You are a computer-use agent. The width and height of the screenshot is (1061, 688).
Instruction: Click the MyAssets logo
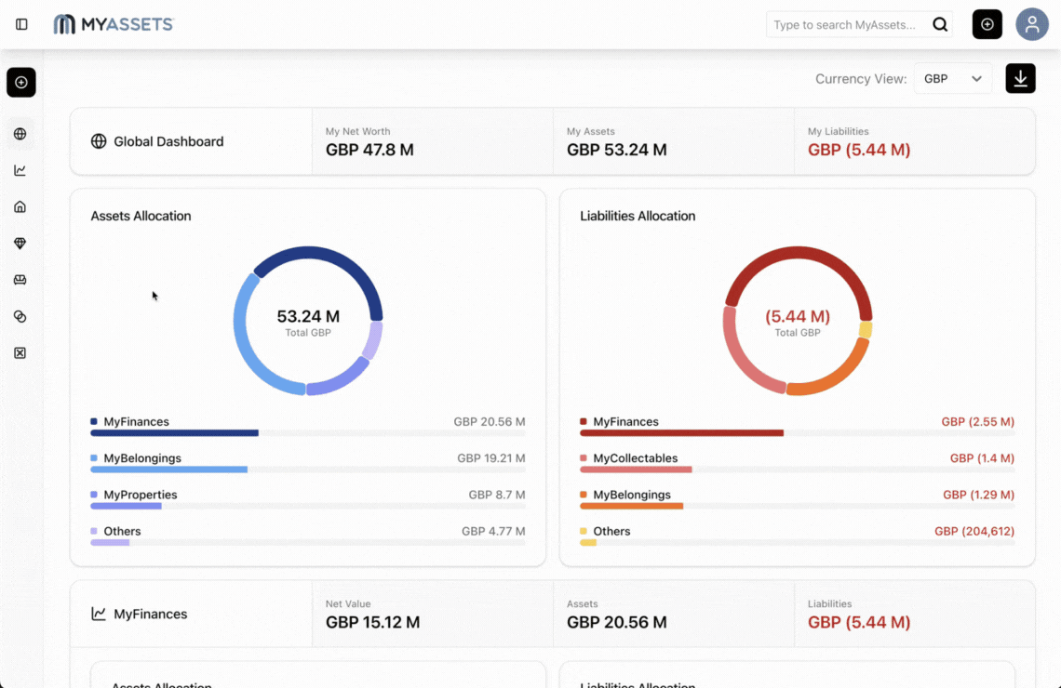114,24
